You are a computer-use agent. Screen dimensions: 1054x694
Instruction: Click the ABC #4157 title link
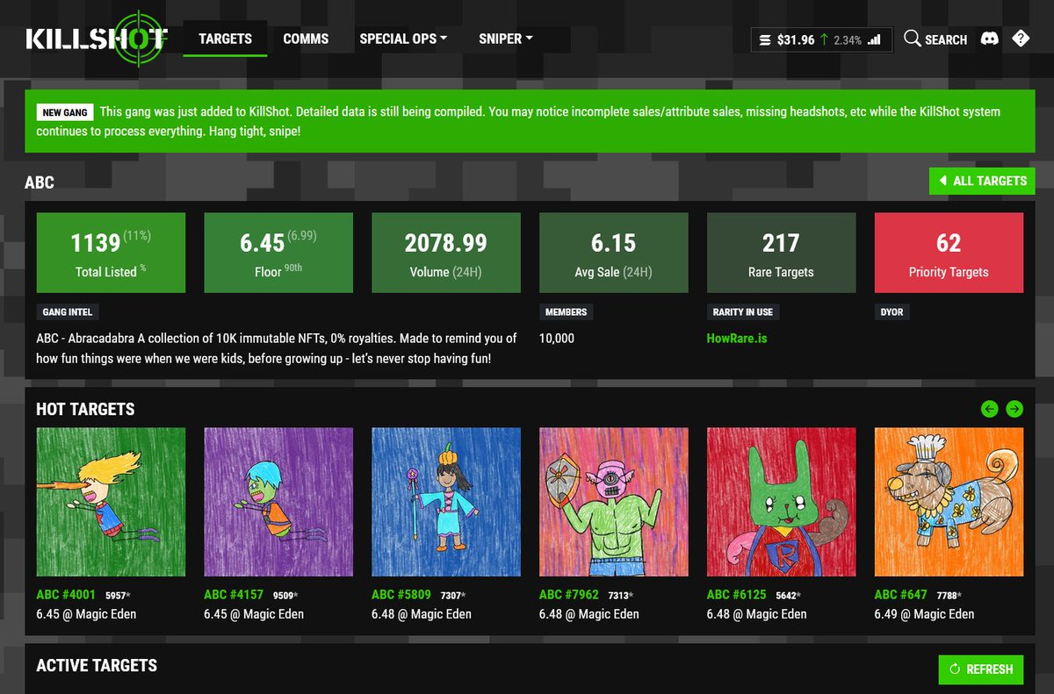tap(234, 594)
